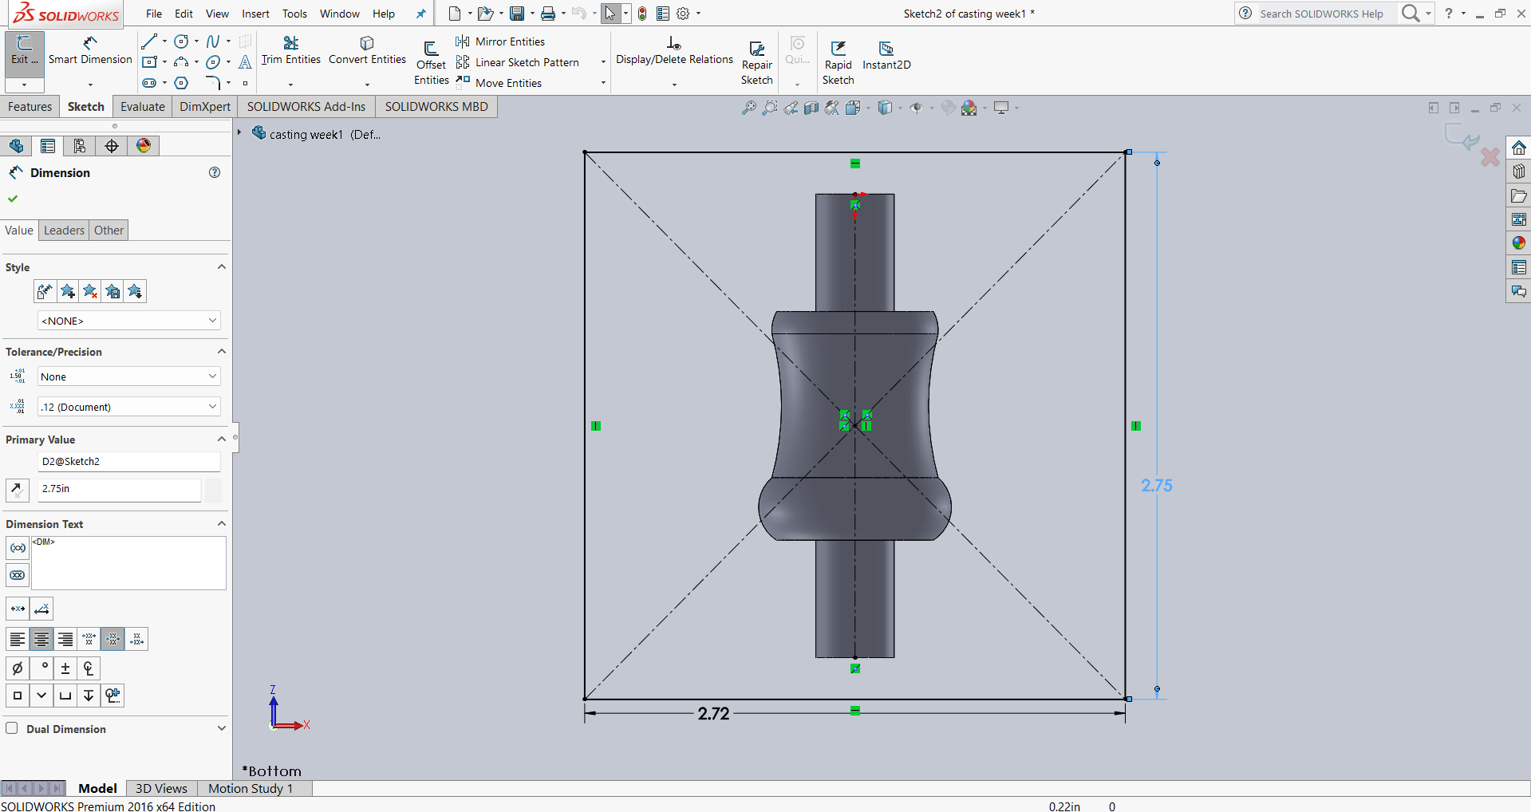
Task: Open the PropertyManager tab icon
Action: point(48,146)
